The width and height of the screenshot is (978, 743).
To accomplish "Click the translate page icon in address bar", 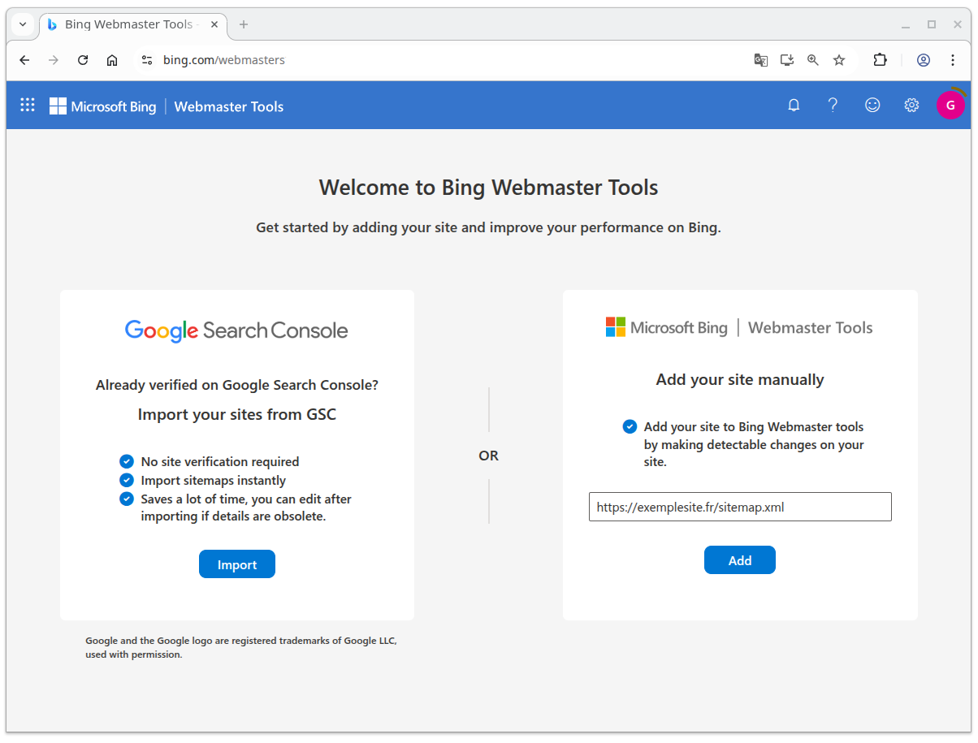I will coord(761,60).
